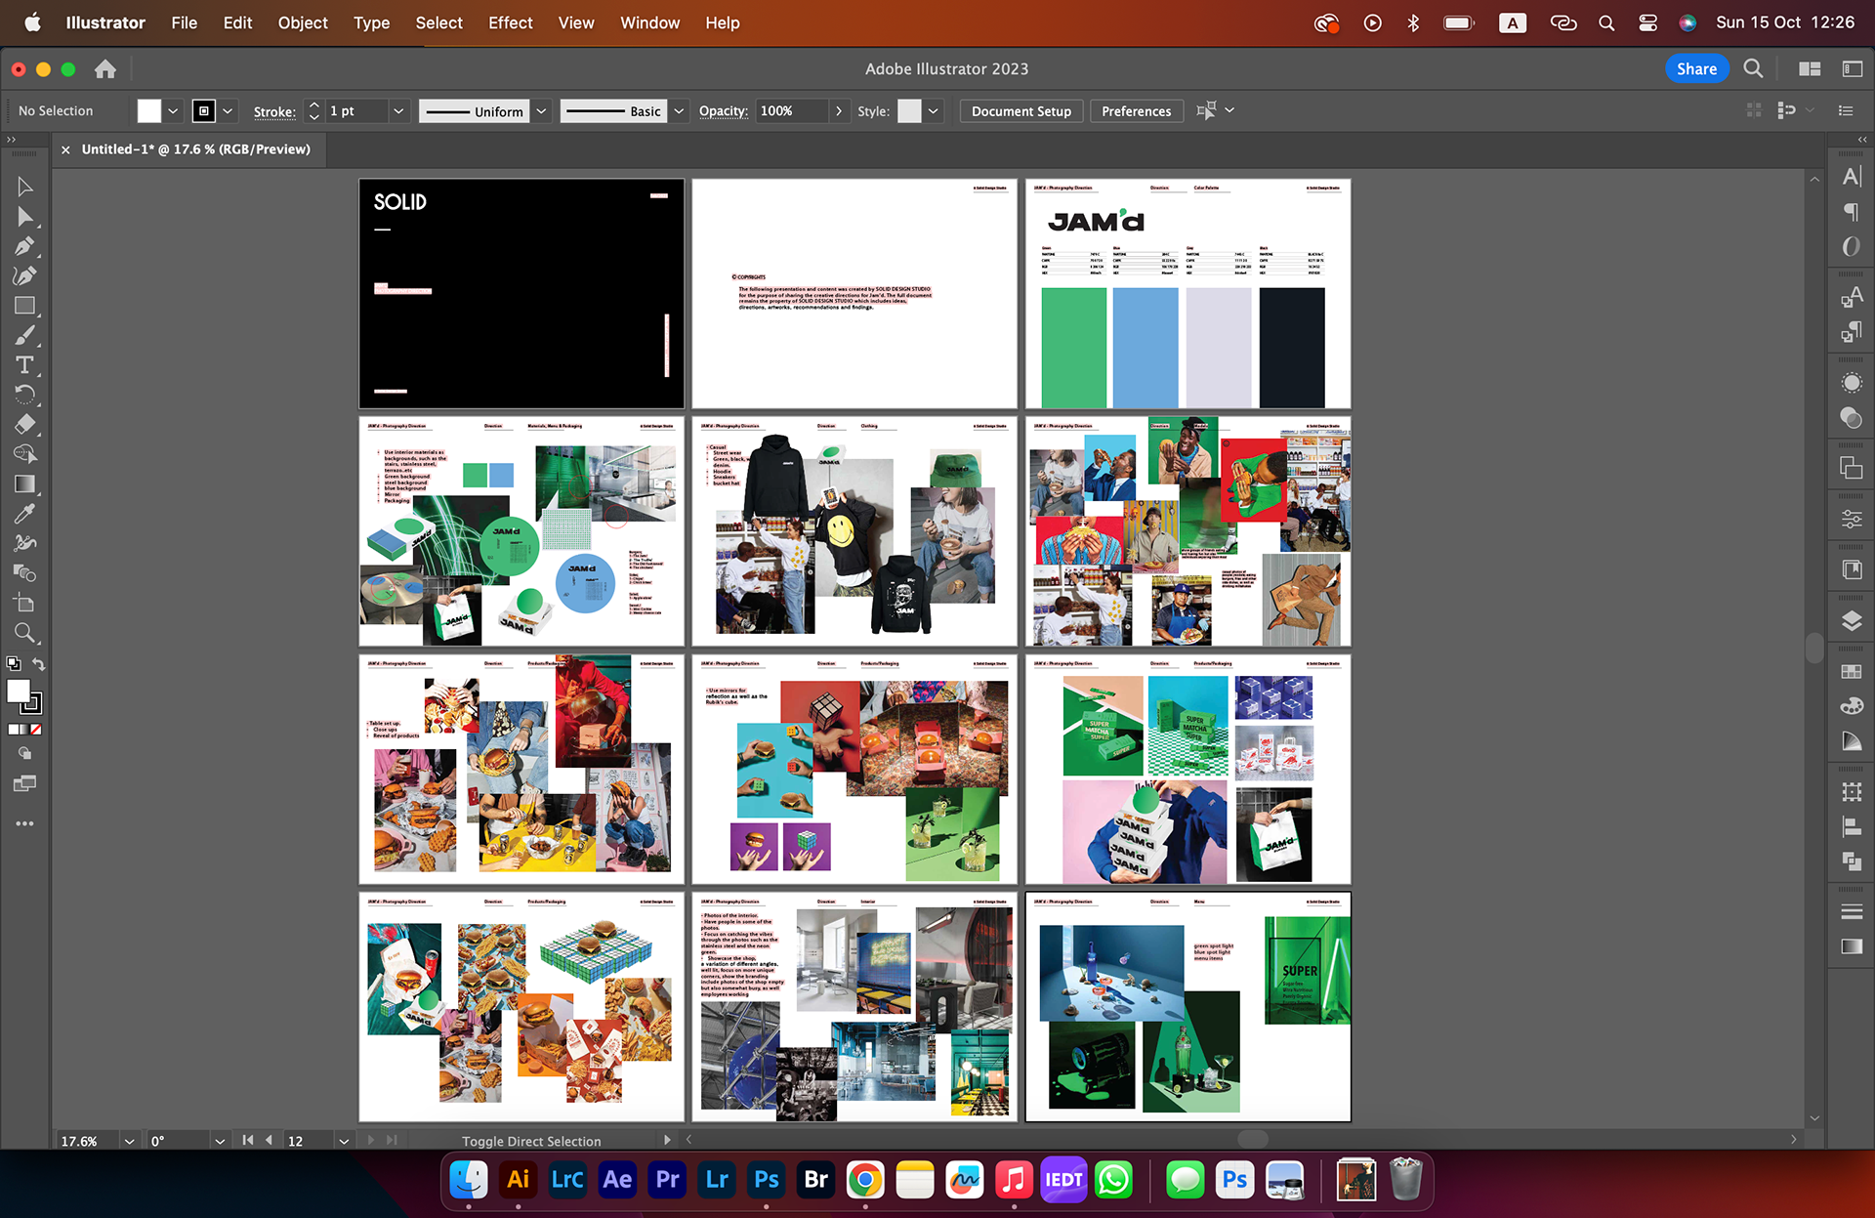
Task: Click the Document Setup button
Action: tap(1021, 111)
